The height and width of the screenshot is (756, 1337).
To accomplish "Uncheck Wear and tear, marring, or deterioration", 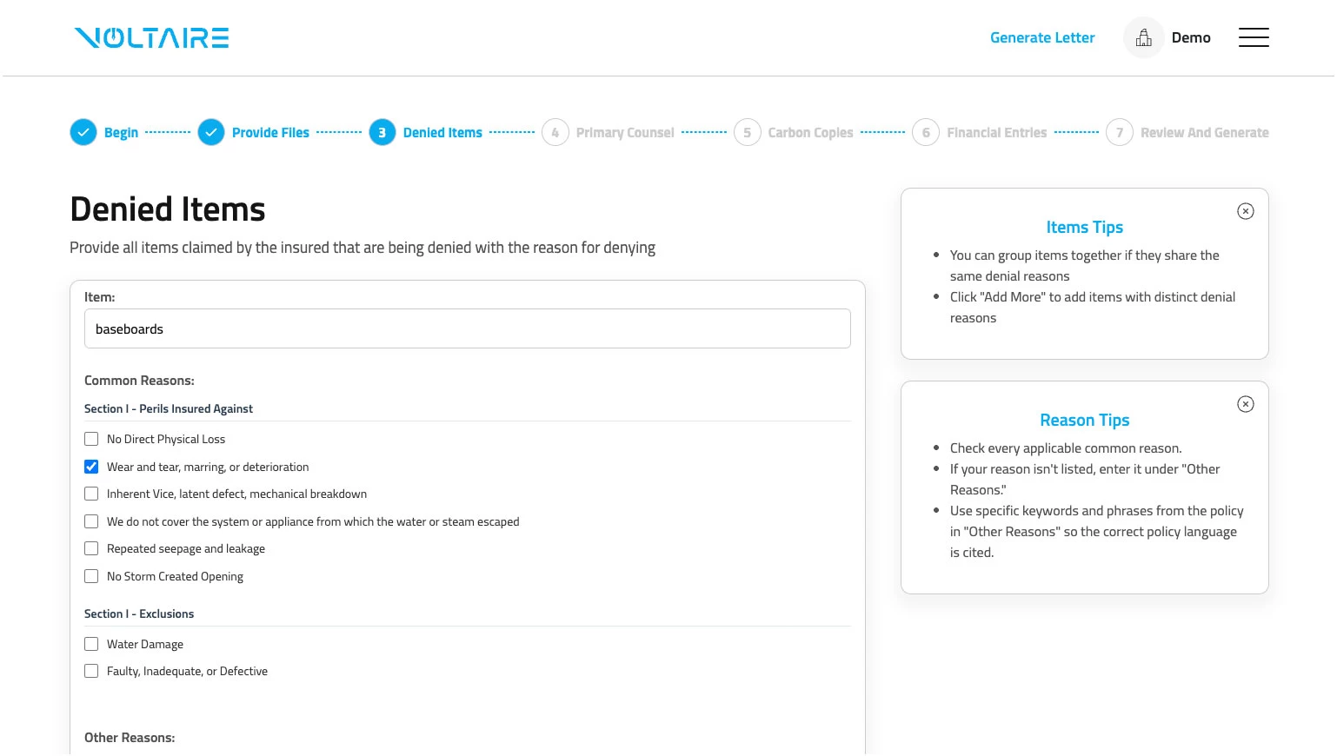I will click(x=91, y=467).
